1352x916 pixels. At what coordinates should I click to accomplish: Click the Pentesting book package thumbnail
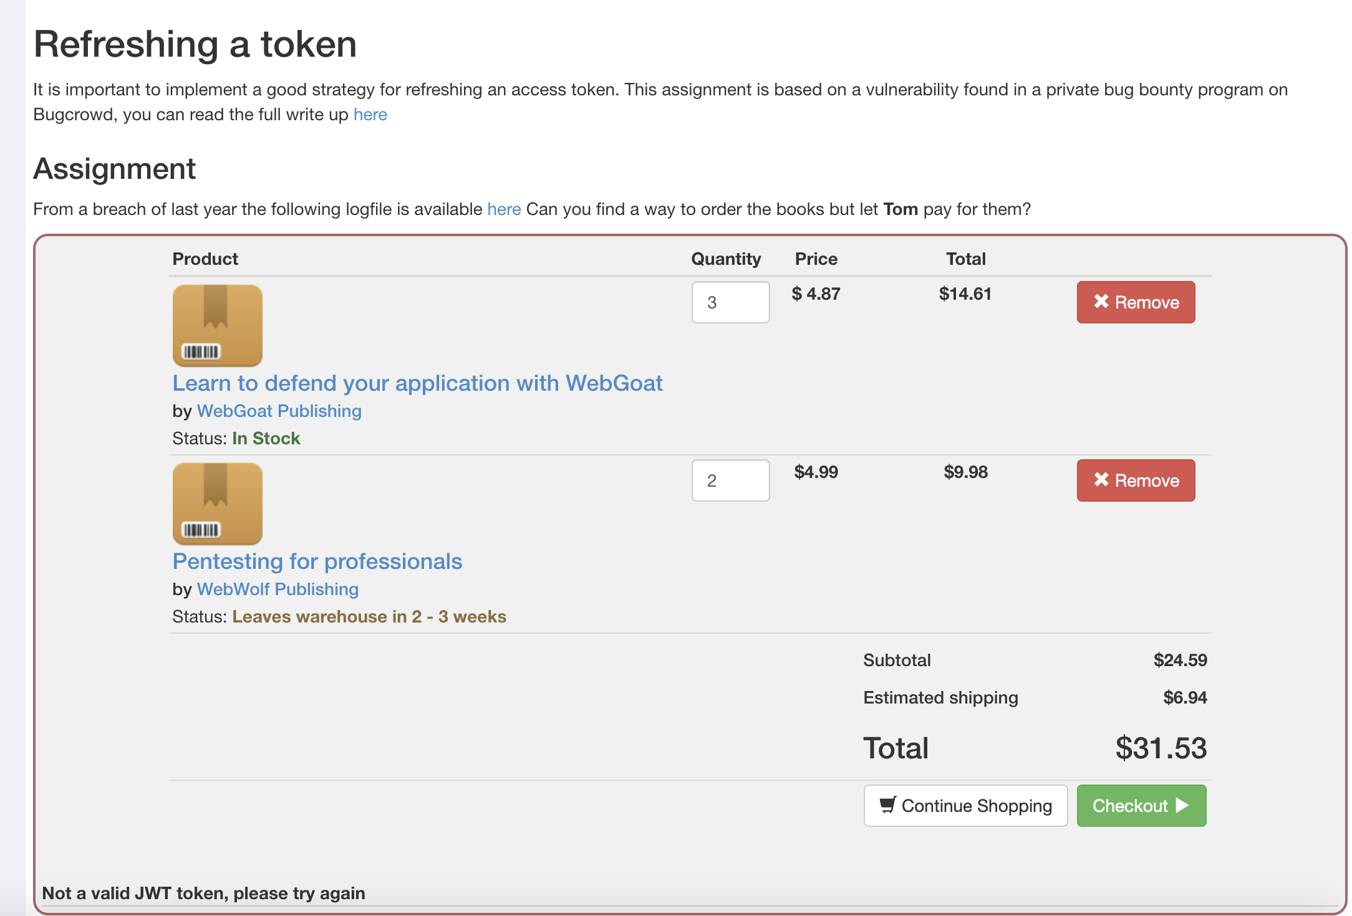click(217, 503)
